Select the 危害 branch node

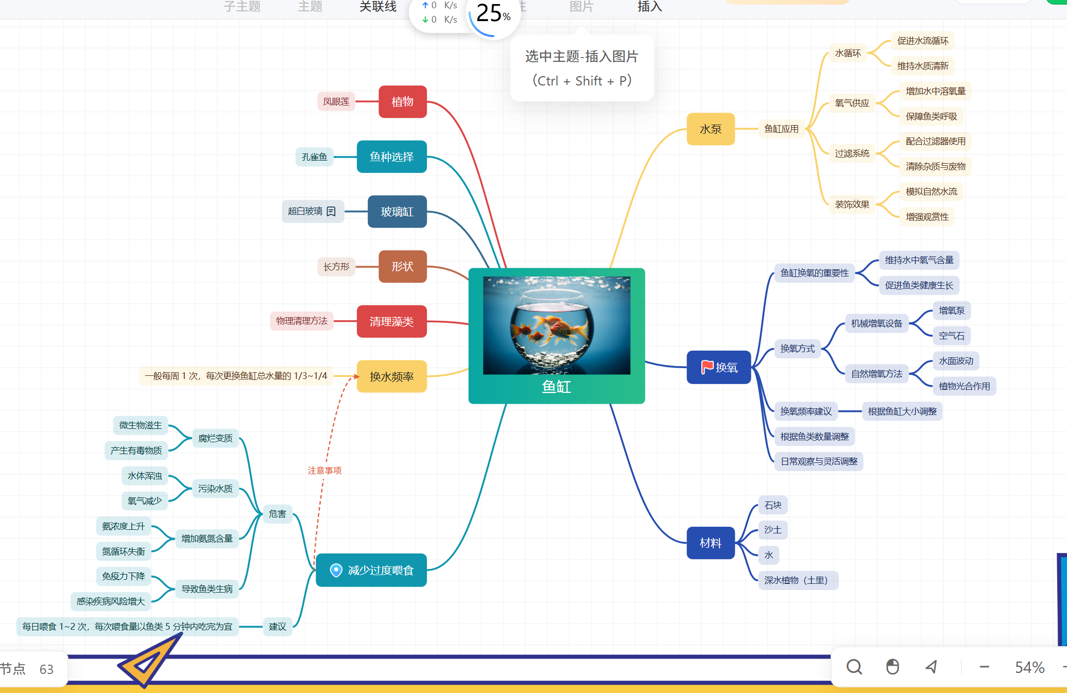[277, 514]
